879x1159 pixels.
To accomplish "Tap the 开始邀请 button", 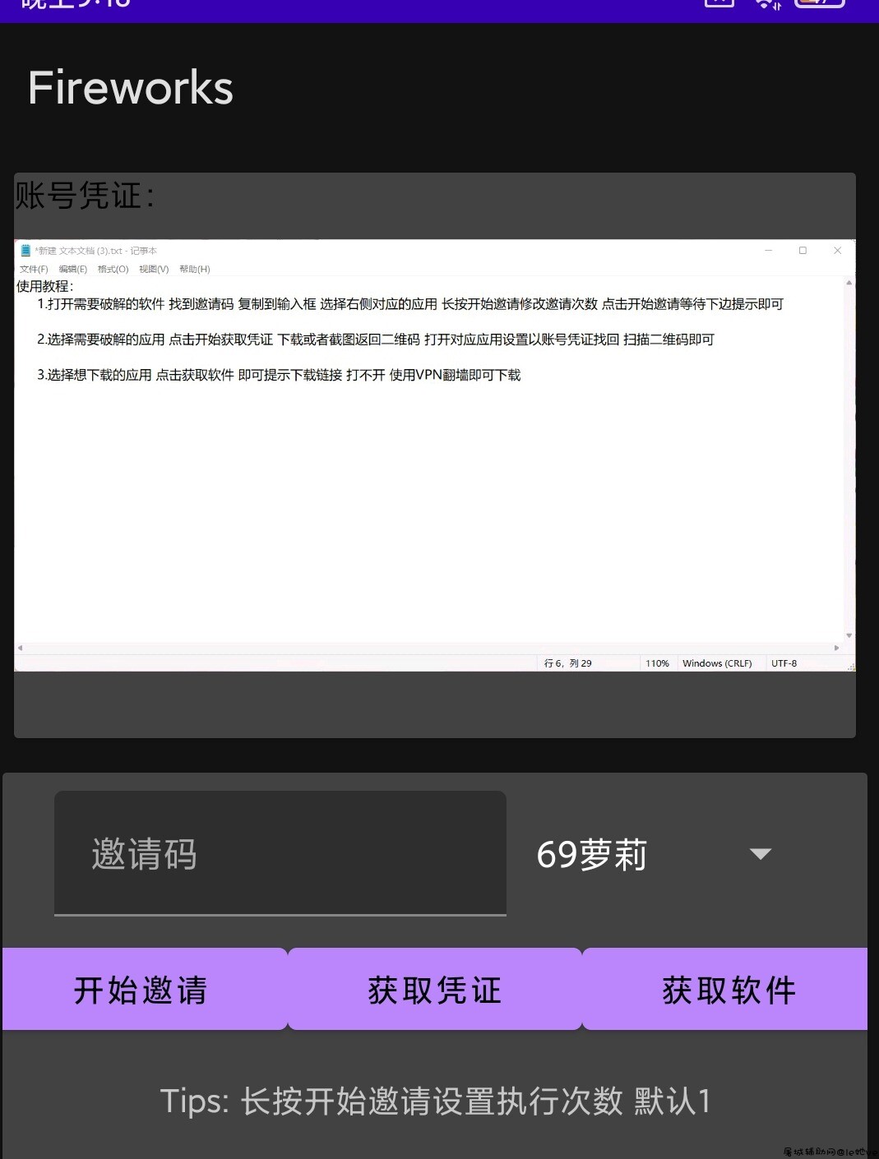I will pos(145,989).
